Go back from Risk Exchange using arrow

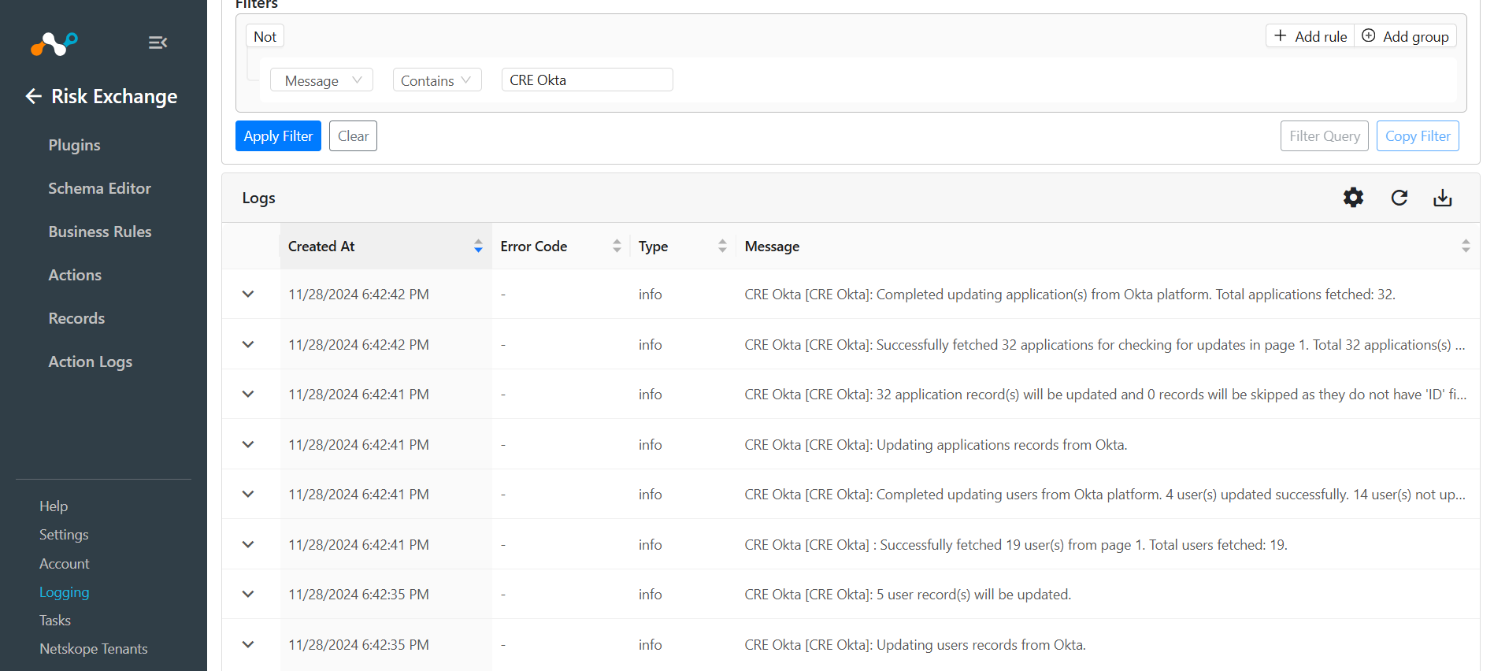33,96
